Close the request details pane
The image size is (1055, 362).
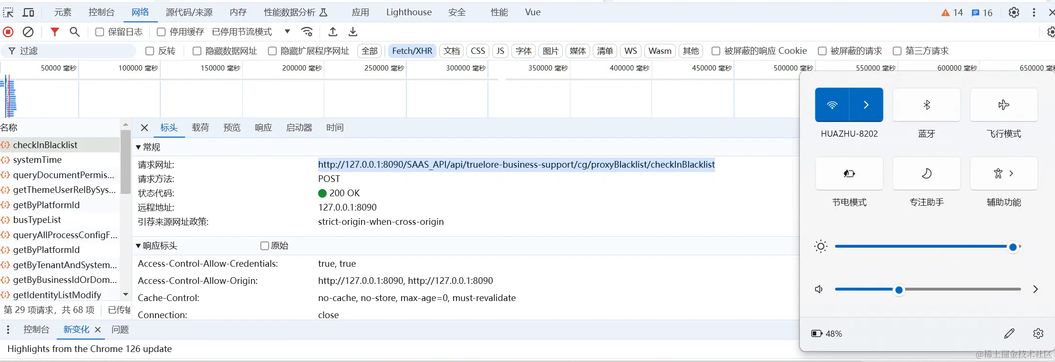145,128
